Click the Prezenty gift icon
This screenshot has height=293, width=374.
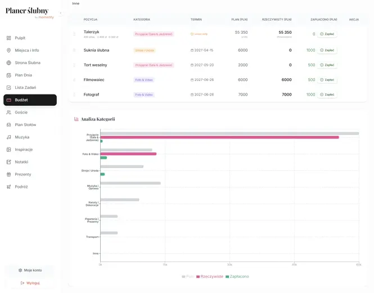click(x=9, y=174)
